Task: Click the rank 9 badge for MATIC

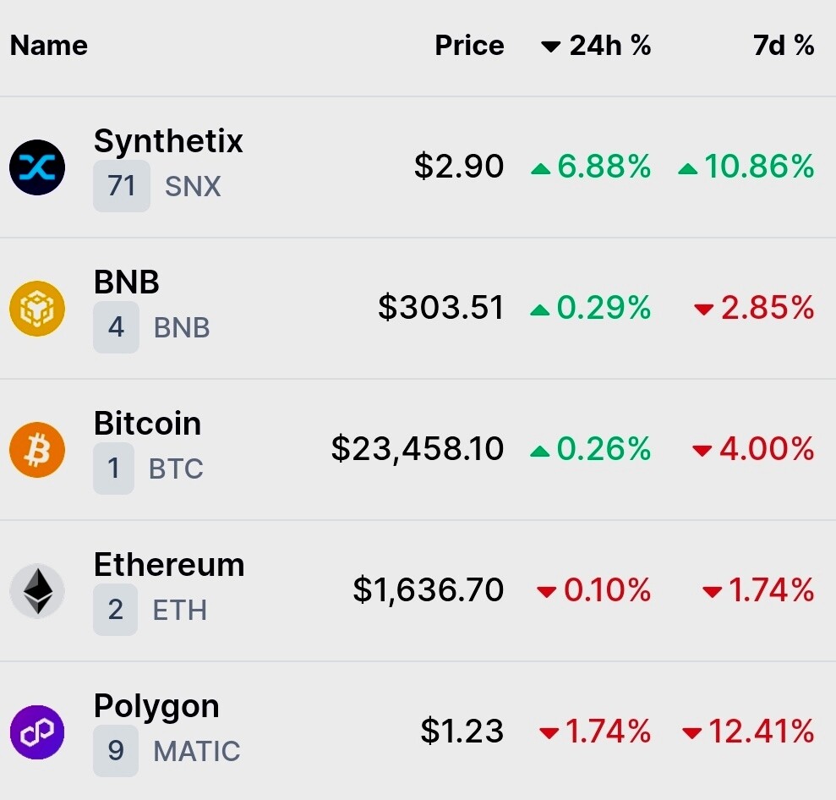Action: [x=116, y=750]
